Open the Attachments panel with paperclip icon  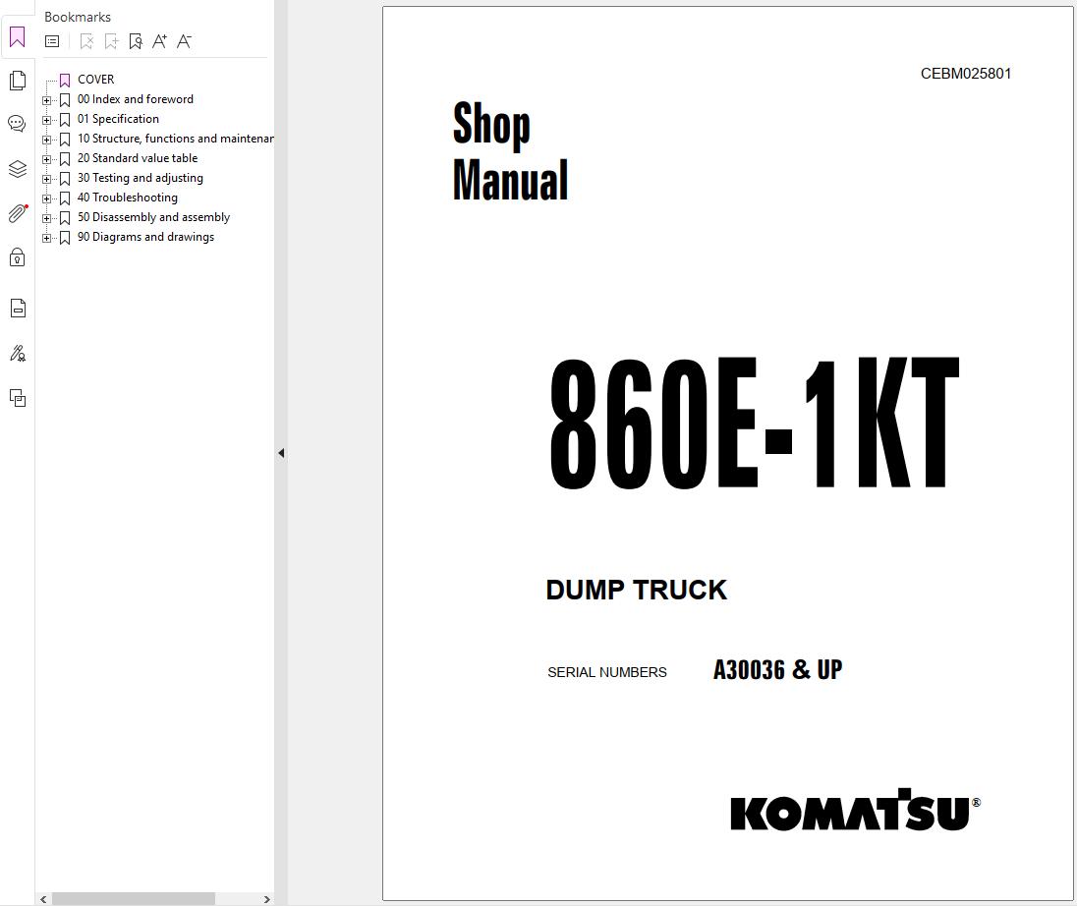pyautogui.click(x=17, y=213)
